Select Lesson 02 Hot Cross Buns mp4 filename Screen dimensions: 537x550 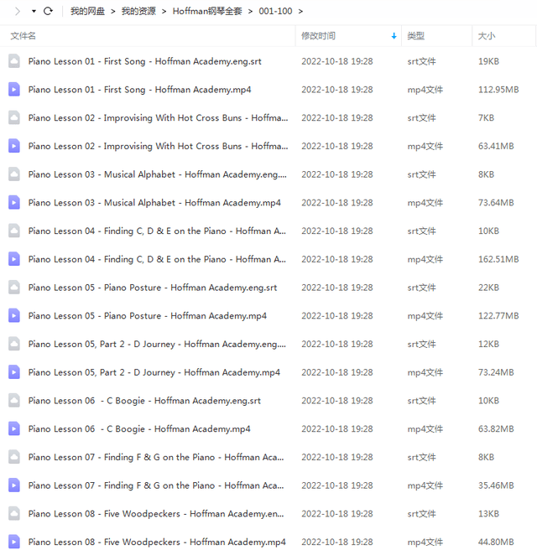(x=158, y=146)
